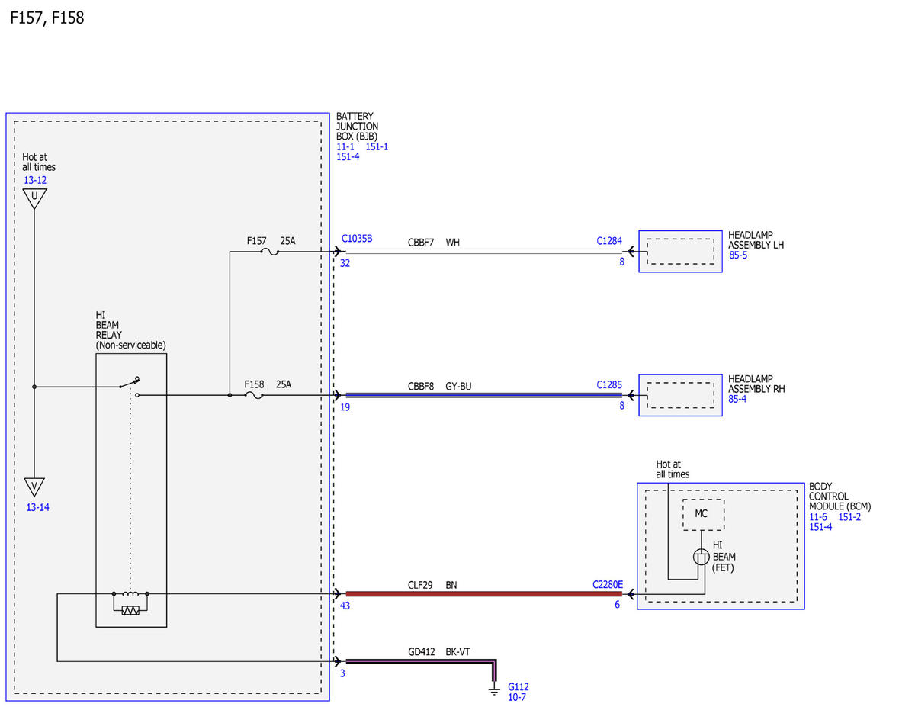Select pin 6 of connector C2280E
Screen dimensions: 915x707
[x=618, y=605]
